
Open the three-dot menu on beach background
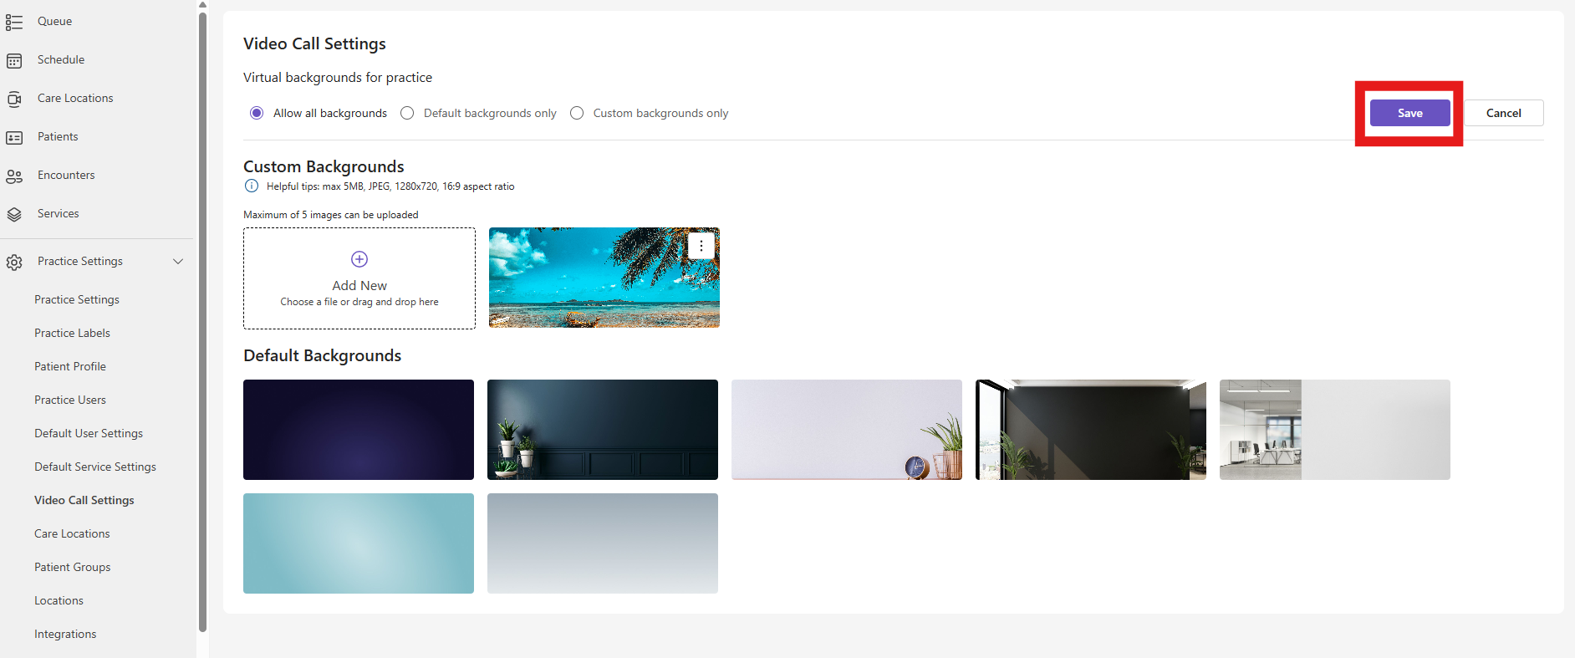pos(701,246)
